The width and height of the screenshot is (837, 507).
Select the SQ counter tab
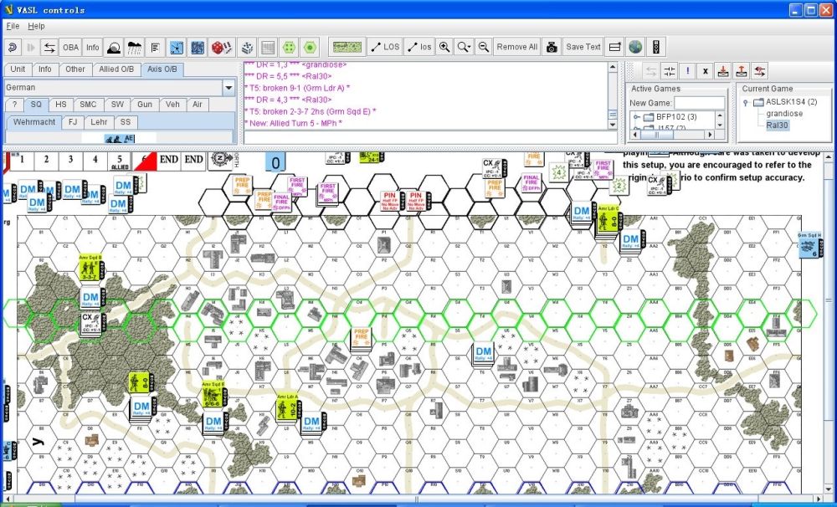pos(36,105)
